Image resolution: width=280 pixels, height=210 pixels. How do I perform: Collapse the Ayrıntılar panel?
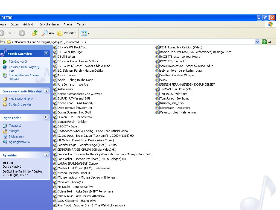click(46, 155)
